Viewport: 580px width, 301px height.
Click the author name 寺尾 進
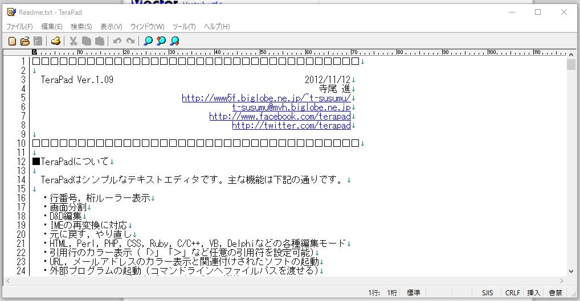334,89
